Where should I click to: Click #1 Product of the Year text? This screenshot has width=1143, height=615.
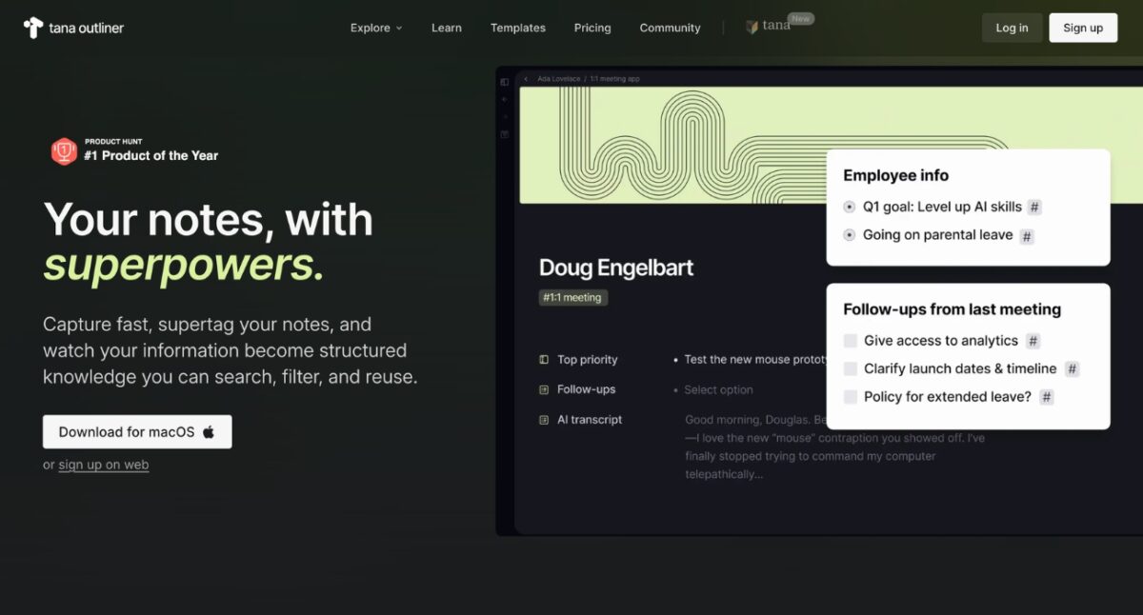150,156
